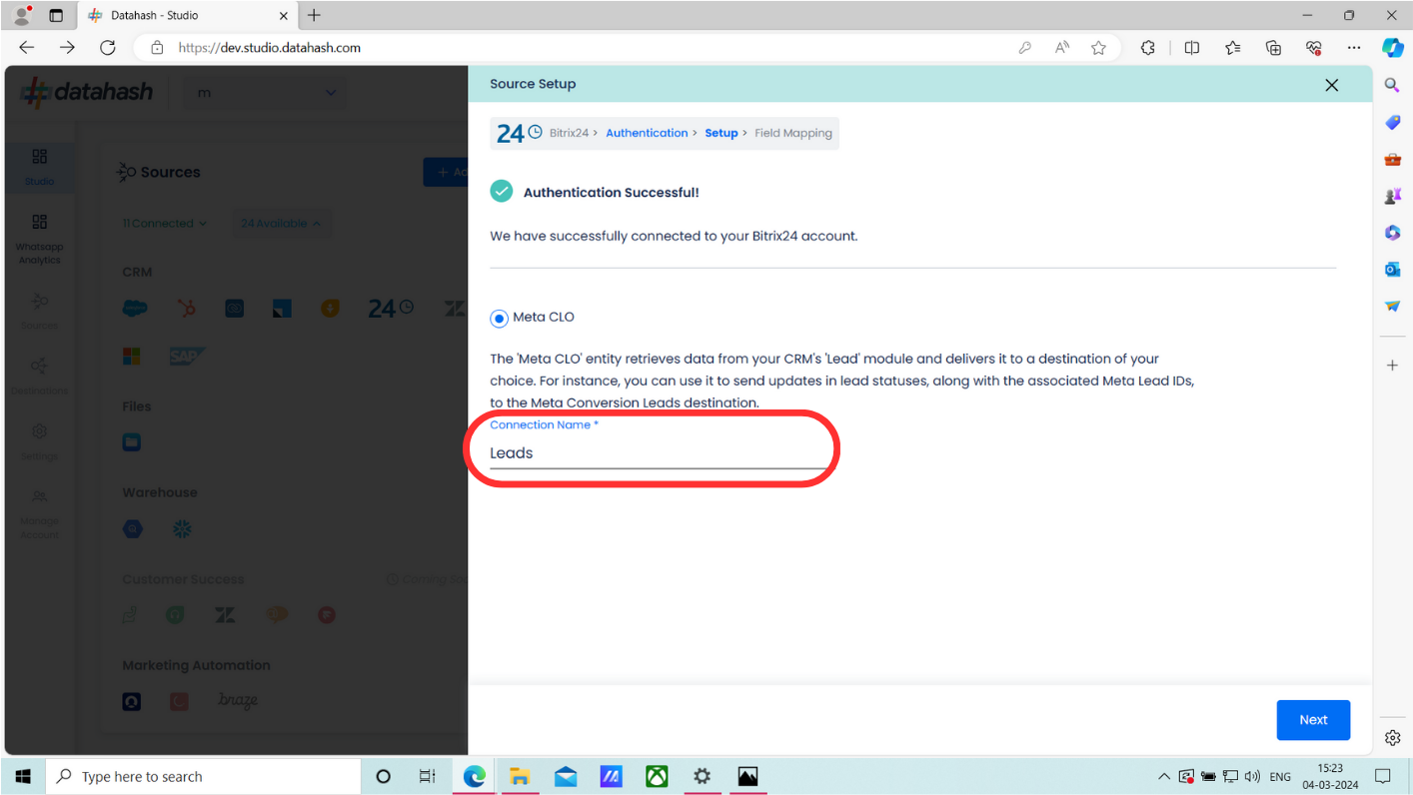Screen dimensions: 1413x795
Task: Click the browser Forward arrow
Action: 67,47
